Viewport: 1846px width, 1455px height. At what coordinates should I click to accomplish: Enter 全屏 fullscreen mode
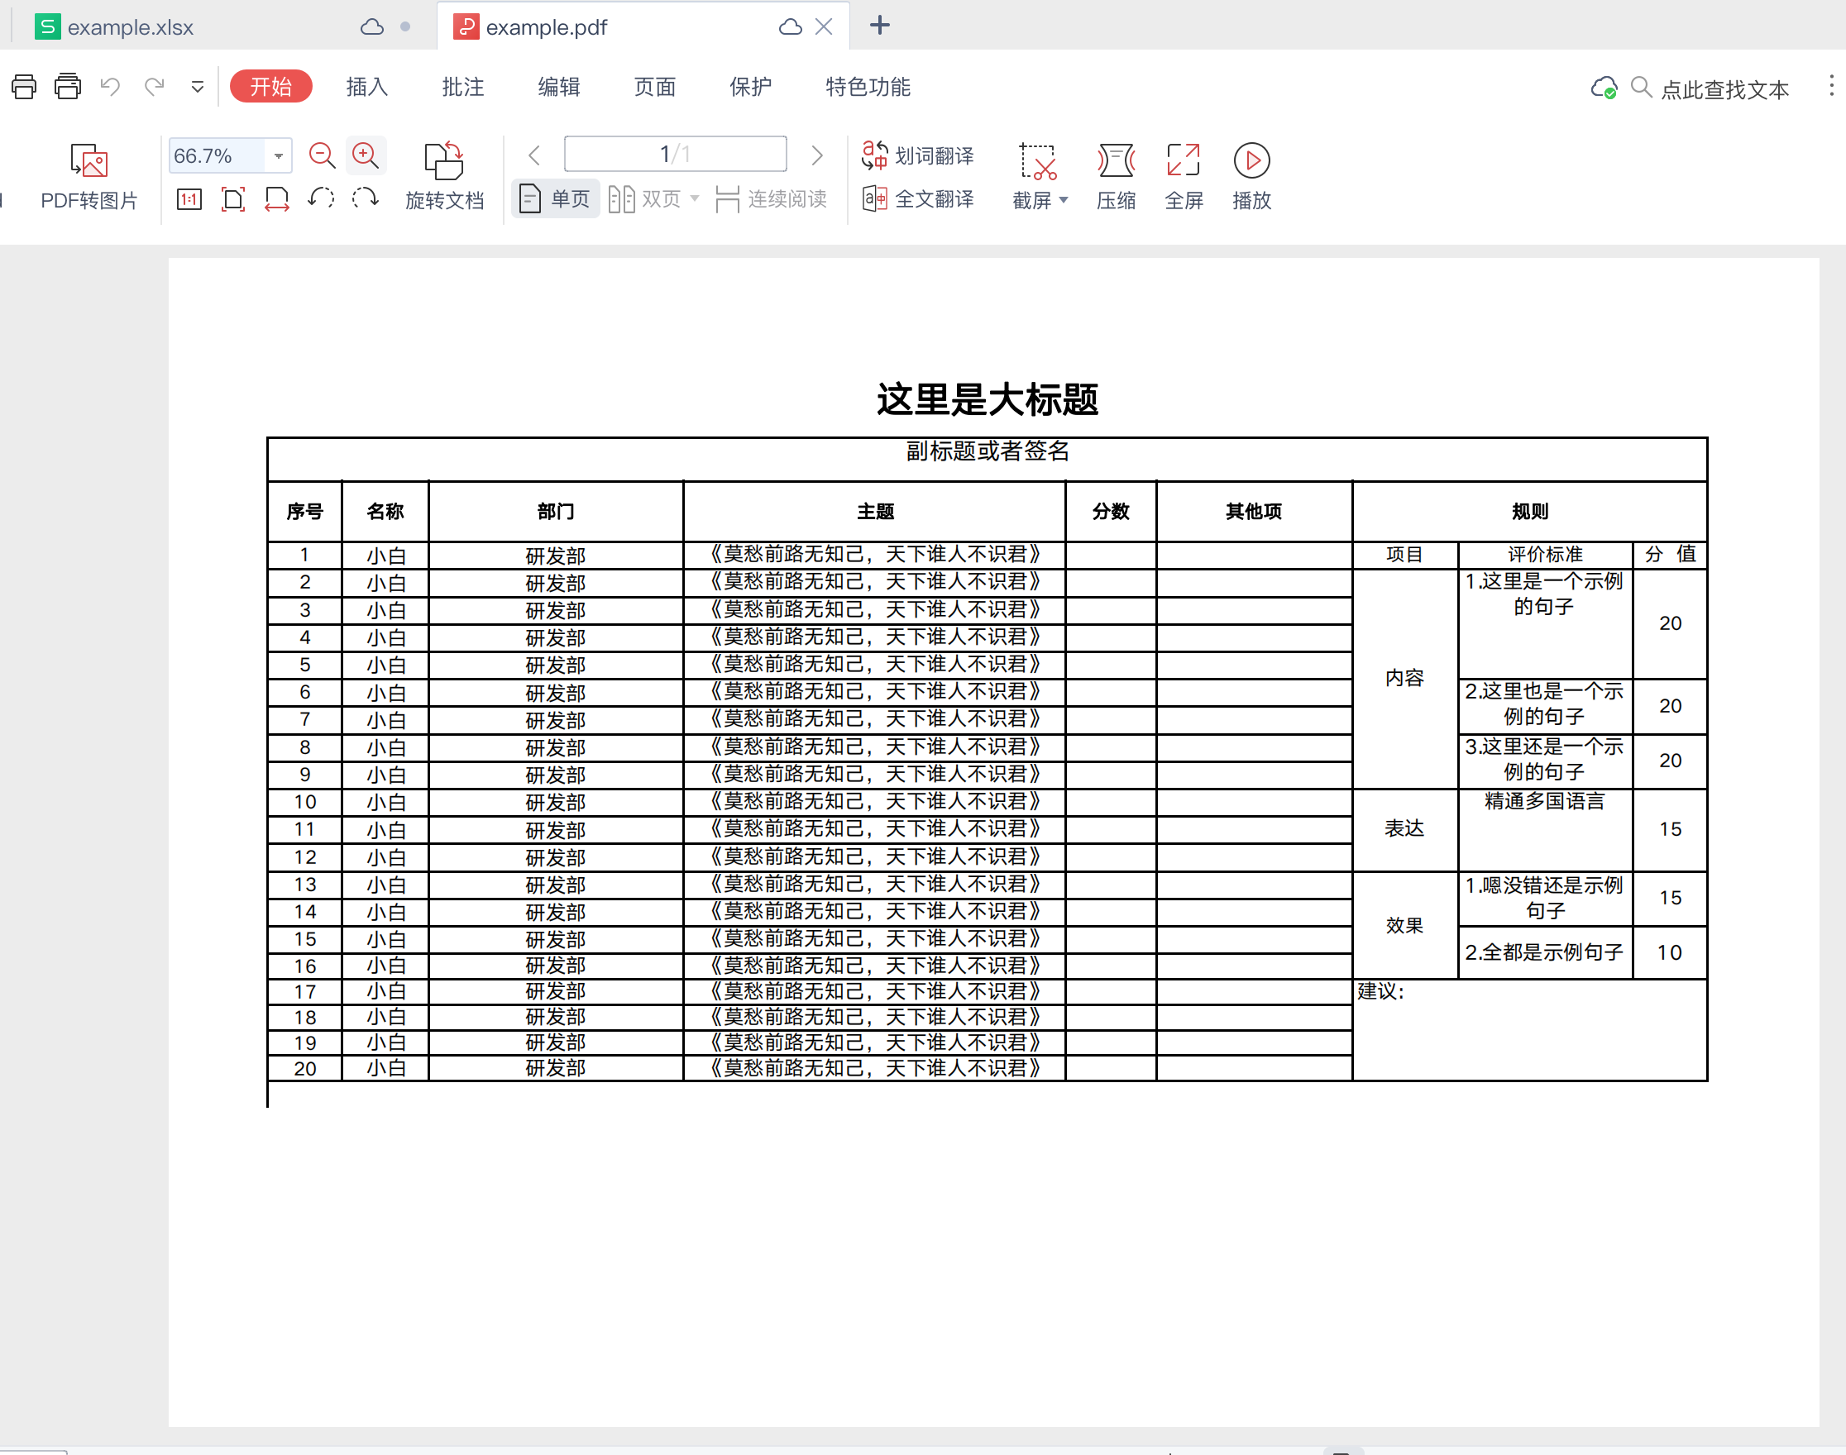click(x=1183, y=161)
